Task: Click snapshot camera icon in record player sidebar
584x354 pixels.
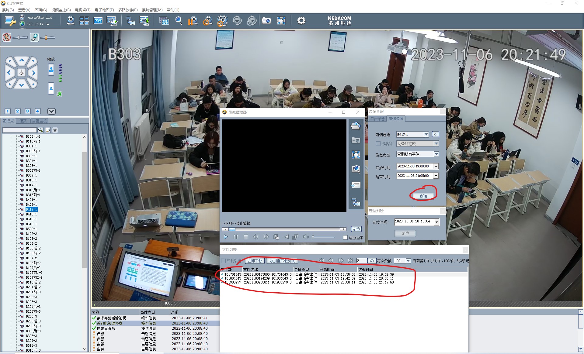Action: pyautogui.click(x=356, y=140)
